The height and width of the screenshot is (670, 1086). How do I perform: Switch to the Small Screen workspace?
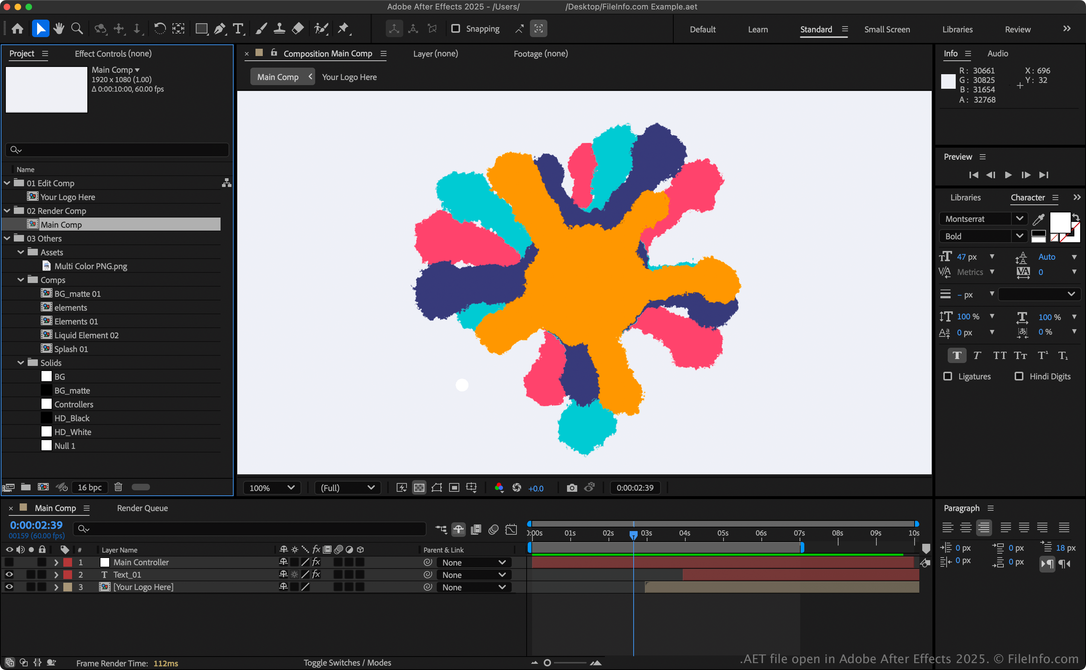(887, 29)
